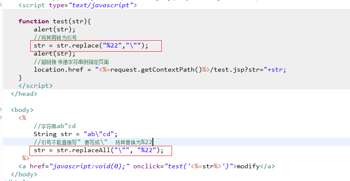Place cursor on 'test(str){' declaration
The height and width of the screenshot is (181, 350).
point(72,21)
